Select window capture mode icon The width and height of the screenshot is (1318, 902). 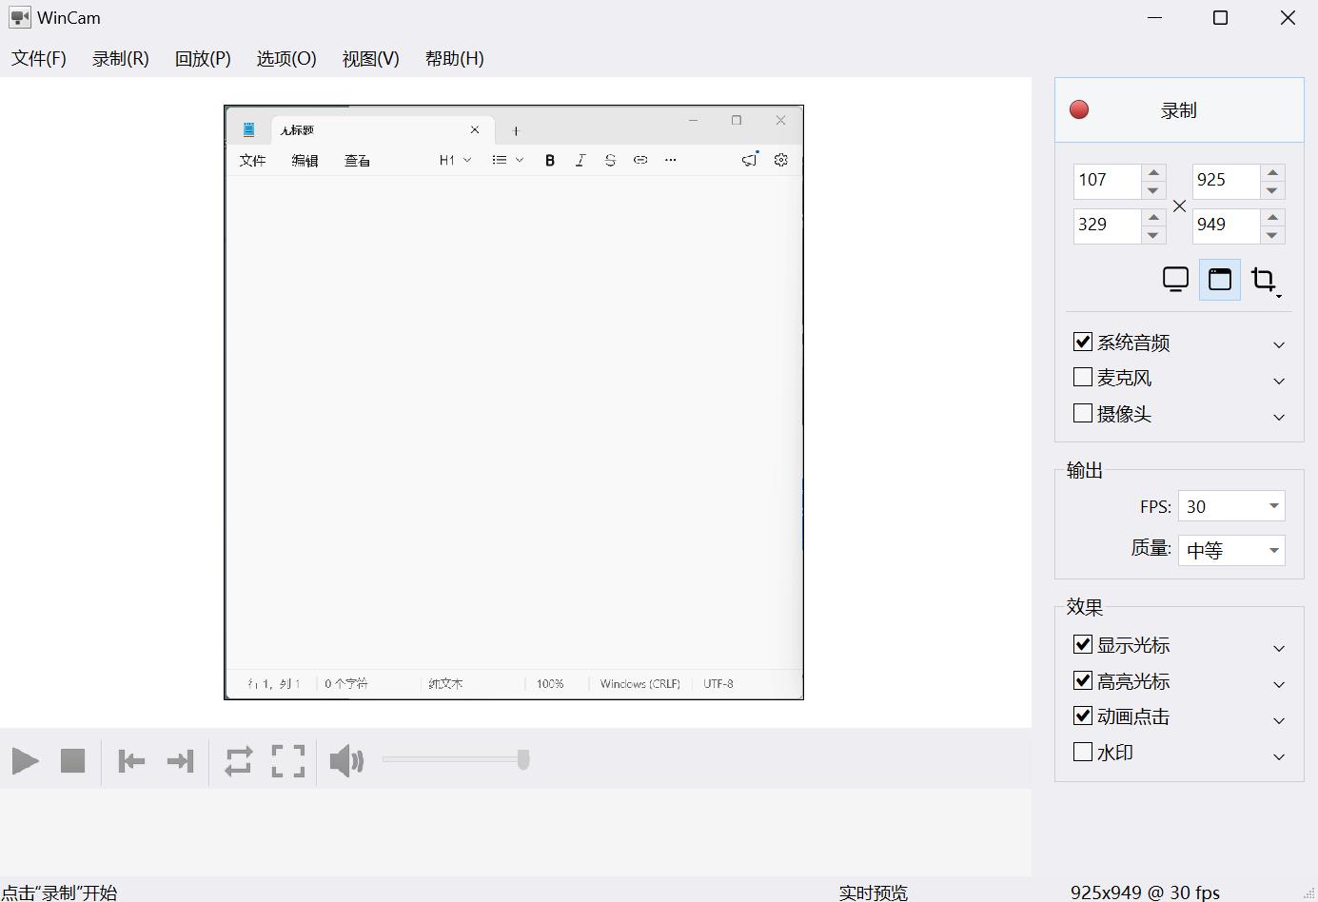[1220, 280]
